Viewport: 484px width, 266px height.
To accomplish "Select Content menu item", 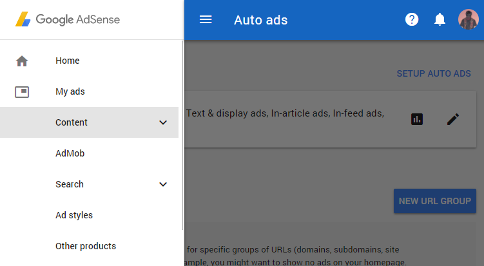I will [x=89, y=122].
